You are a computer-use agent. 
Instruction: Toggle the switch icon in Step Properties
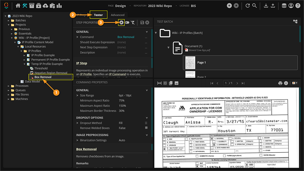tap(127, 22)
